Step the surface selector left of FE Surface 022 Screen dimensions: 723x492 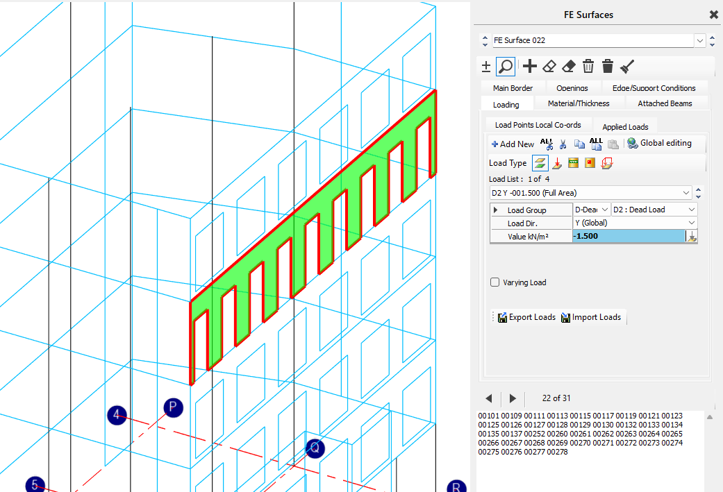485,40
